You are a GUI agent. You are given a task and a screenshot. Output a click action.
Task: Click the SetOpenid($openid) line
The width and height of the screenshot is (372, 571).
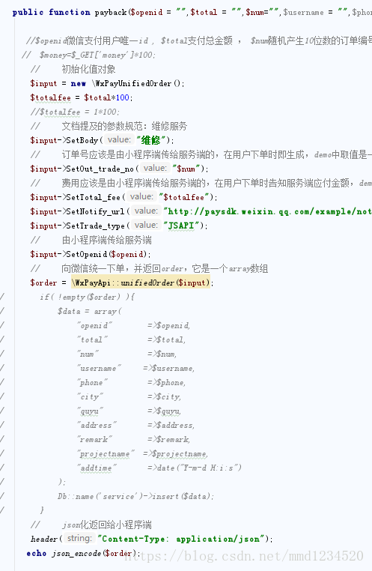(x=90, y=254)
